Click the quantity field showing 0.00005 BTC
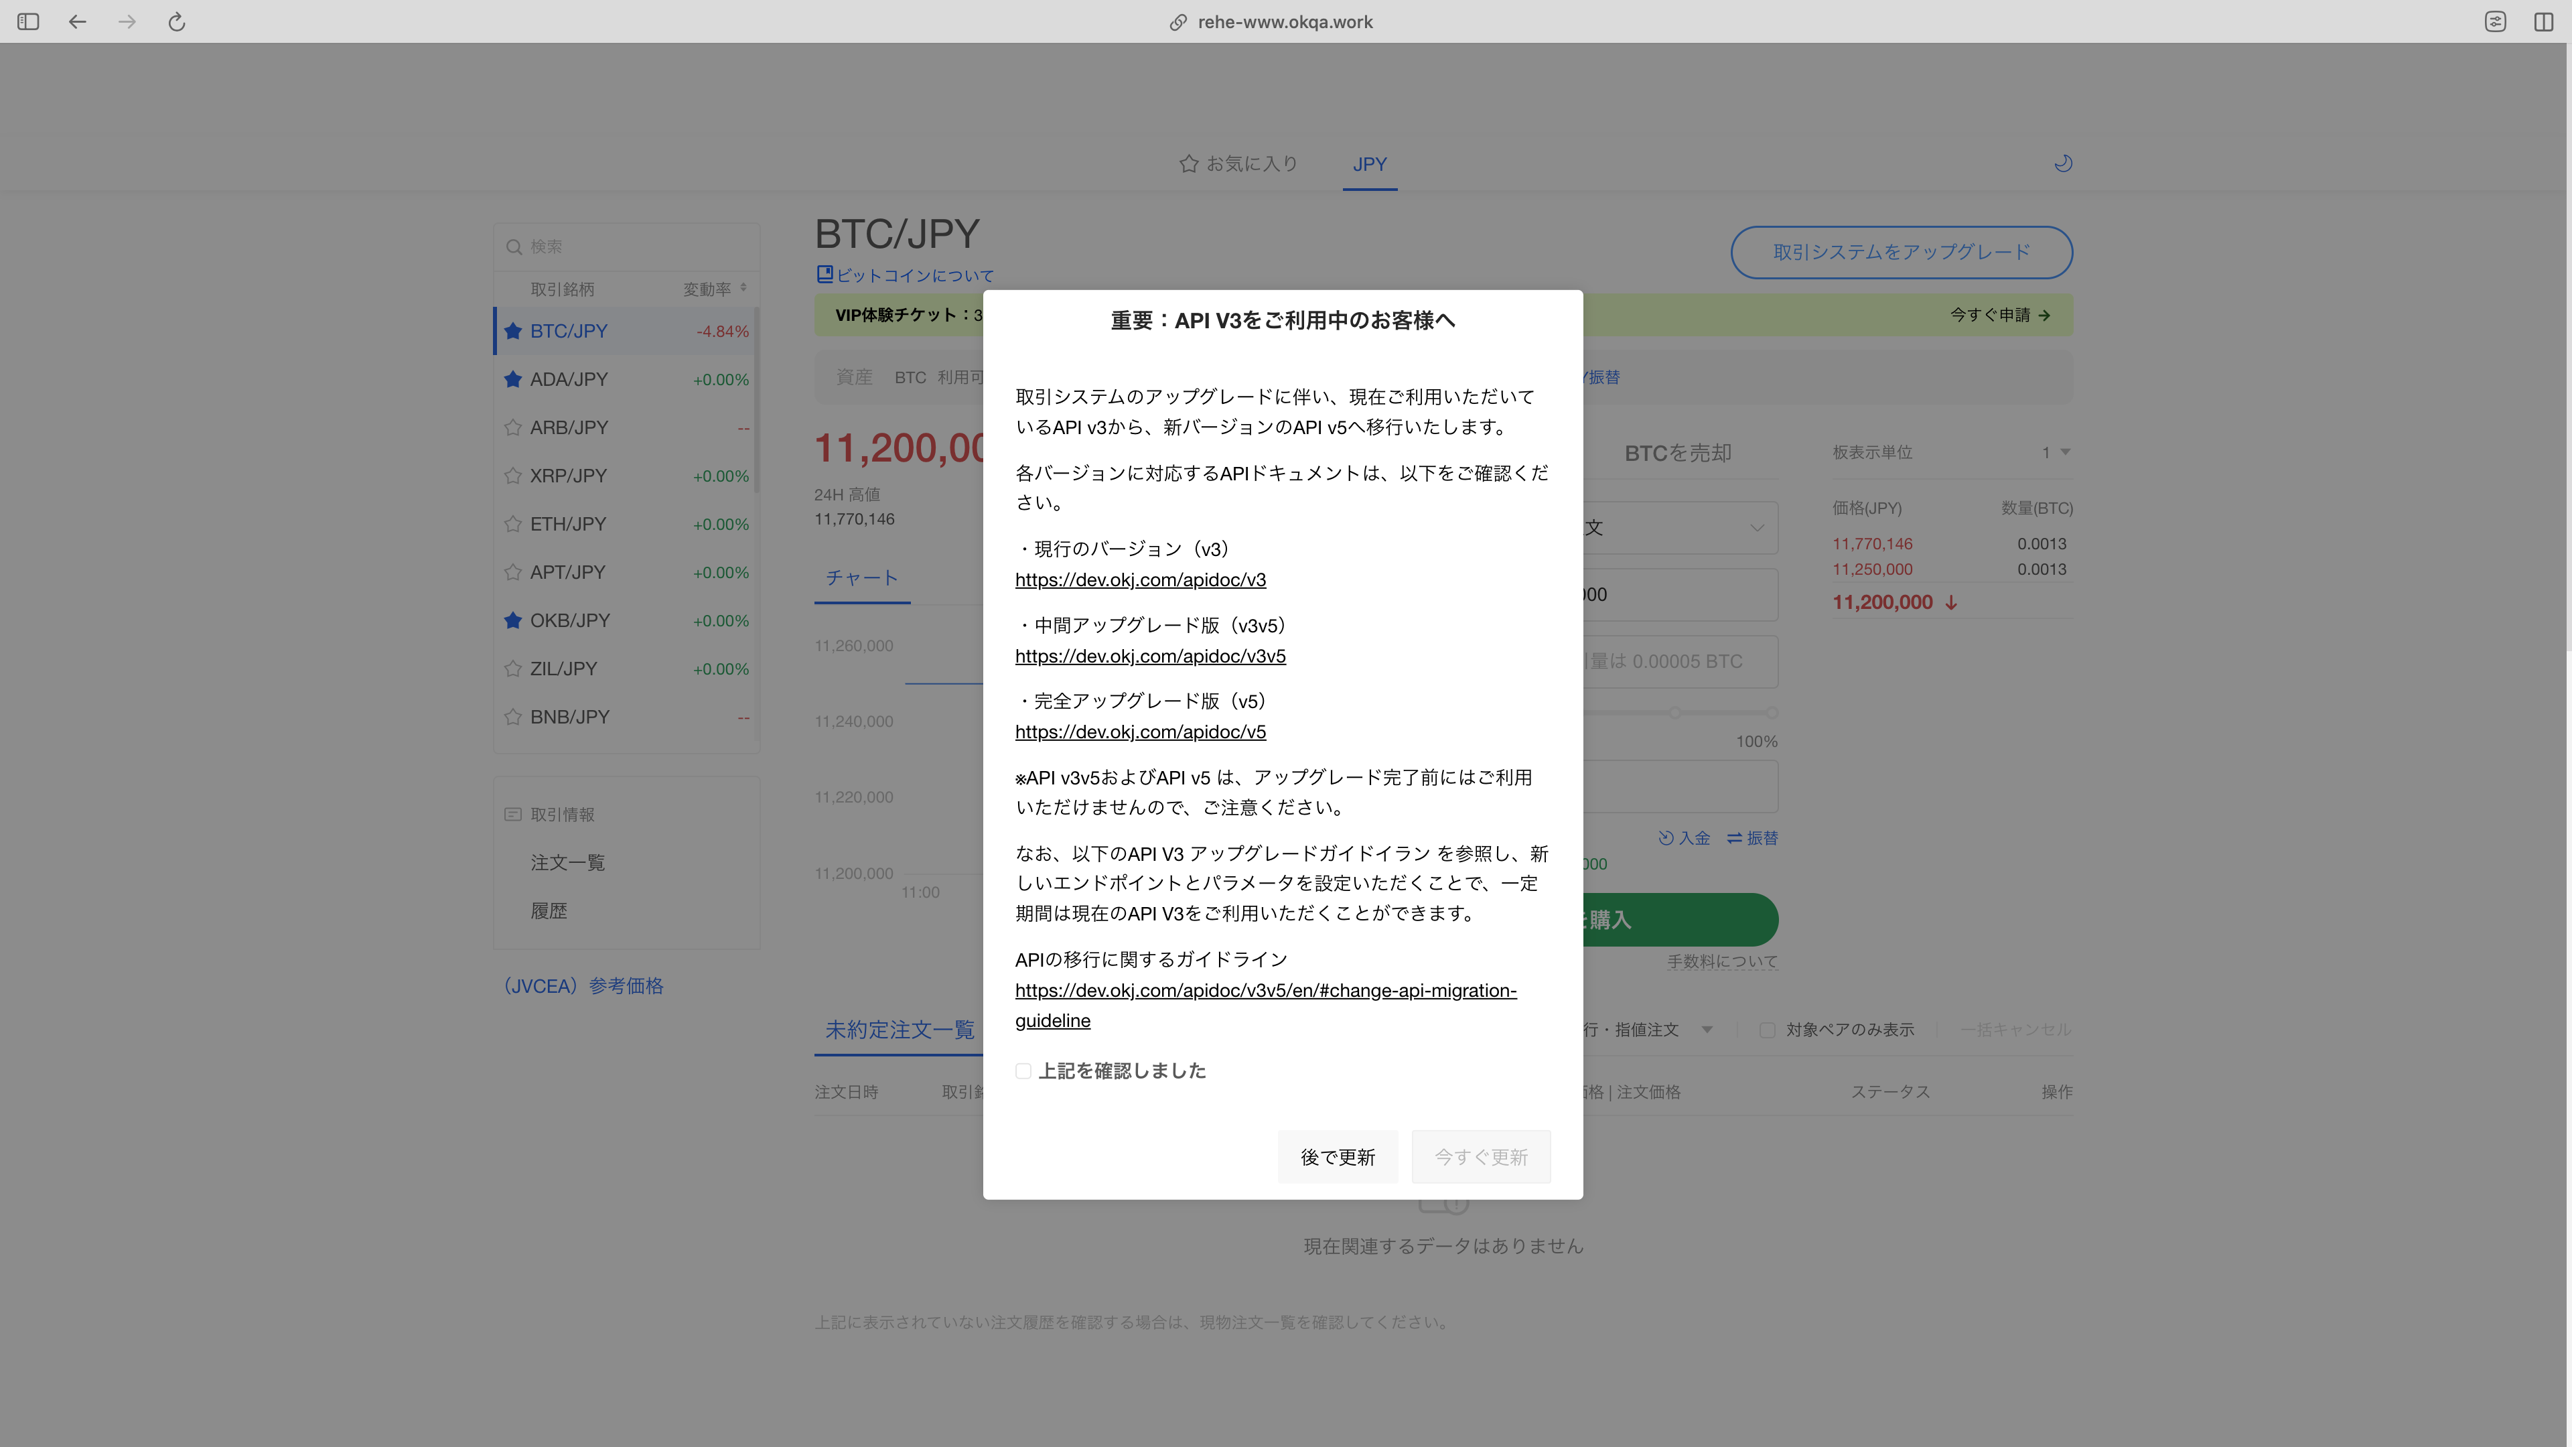 pyautogui.click(x=1681, y=661)
